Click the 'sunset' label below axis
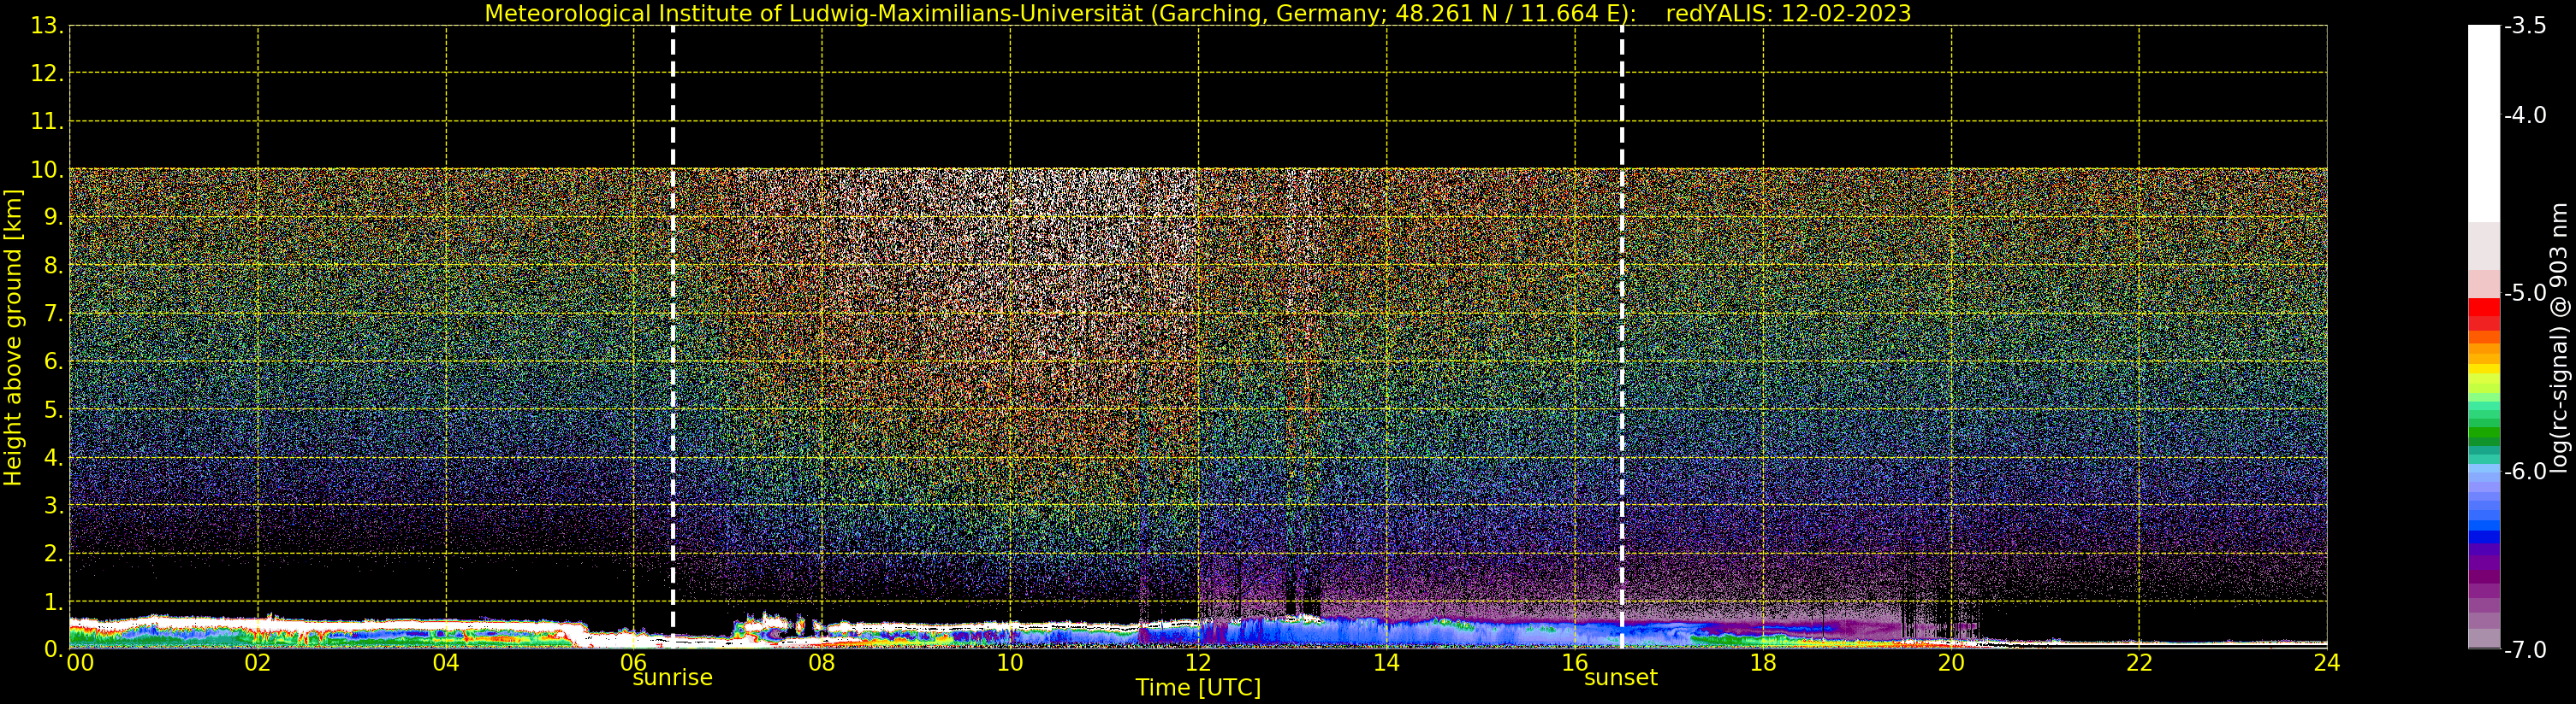 (x=1620, y=677)
